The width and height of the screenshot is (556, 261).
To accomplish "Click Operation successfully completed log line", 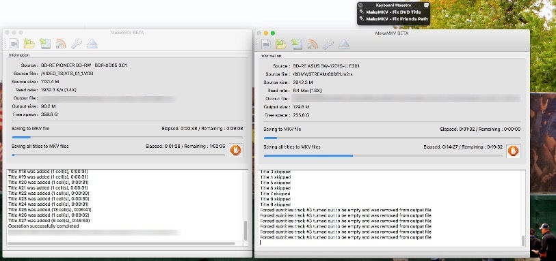I will [x=43, y=226].
